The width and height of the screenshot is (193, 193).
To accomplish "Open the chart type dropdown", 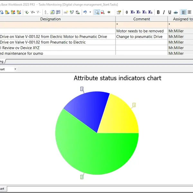I will point(15,69).
